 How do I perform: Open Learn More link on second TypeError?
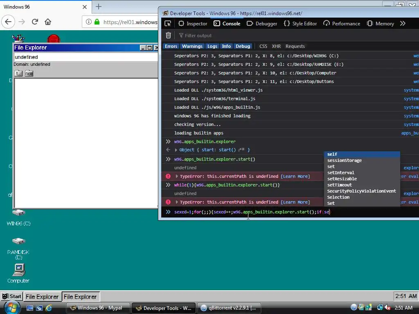click(x=295, y=202)
